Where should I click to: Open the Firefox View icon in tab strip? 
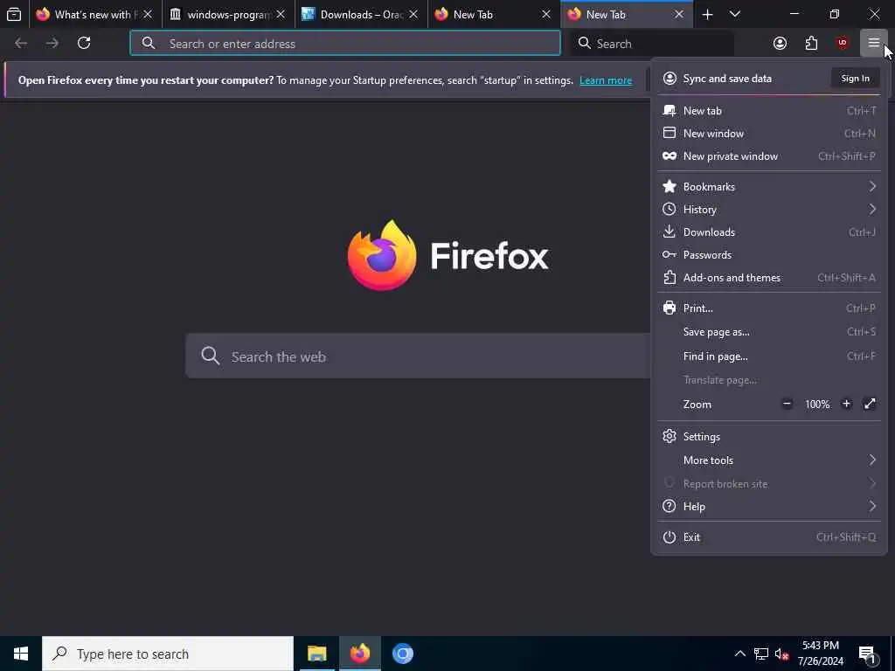point(14,14)
